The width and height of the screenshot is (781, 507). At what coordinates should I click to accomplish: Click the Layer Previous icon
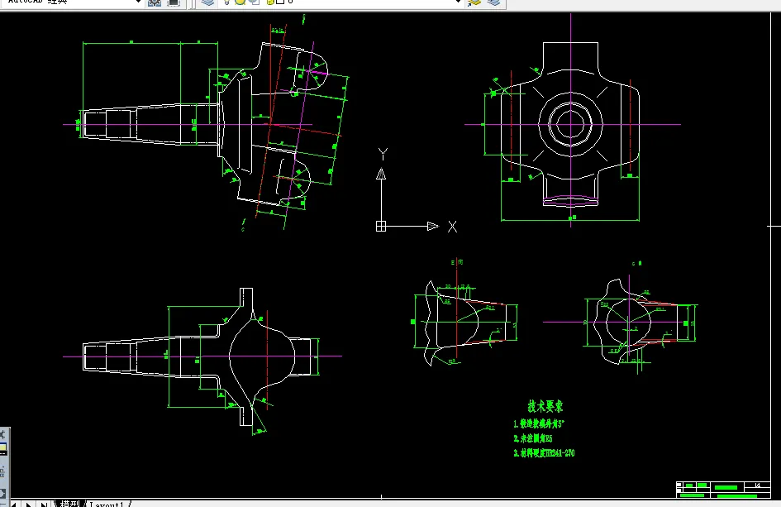click(493, 2)
